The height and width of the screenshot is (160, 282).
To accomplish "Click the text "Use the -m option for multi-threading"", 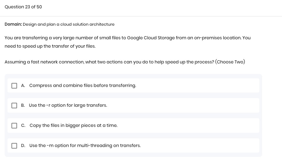I will tap(85, 145).
